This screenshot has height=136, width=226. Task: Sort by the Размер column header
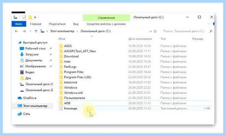(x=198, y=39)
